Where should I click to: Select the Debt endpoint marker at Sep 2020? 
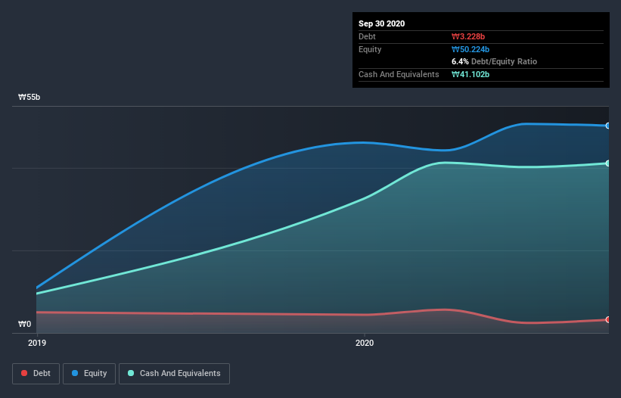pos(608,319)
